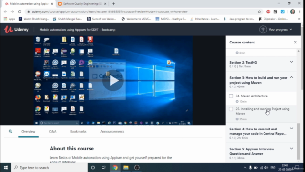This screenshot has height=172, width=305.
Task: Collapse Section 3 Maven chevron
Action: 291,77
